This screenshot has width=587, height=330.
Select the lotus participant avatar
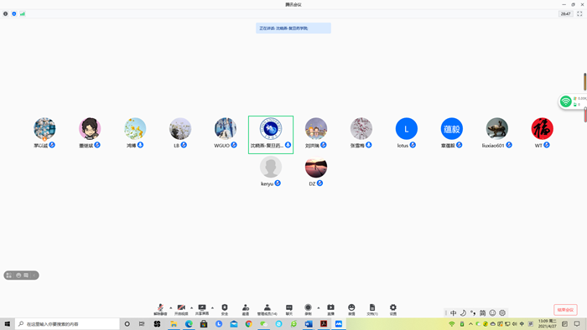coord(406,128)
